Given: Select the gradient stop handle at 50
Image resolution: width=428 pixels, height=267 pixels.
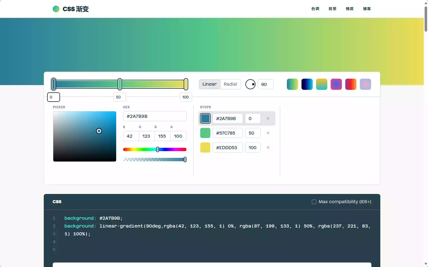Looking at the screenshot, I should [x=120, y=84].
